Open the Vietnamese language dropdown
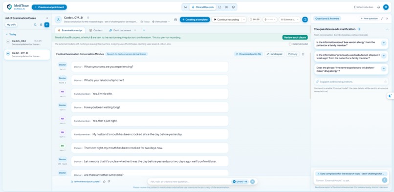 (161, 21)
